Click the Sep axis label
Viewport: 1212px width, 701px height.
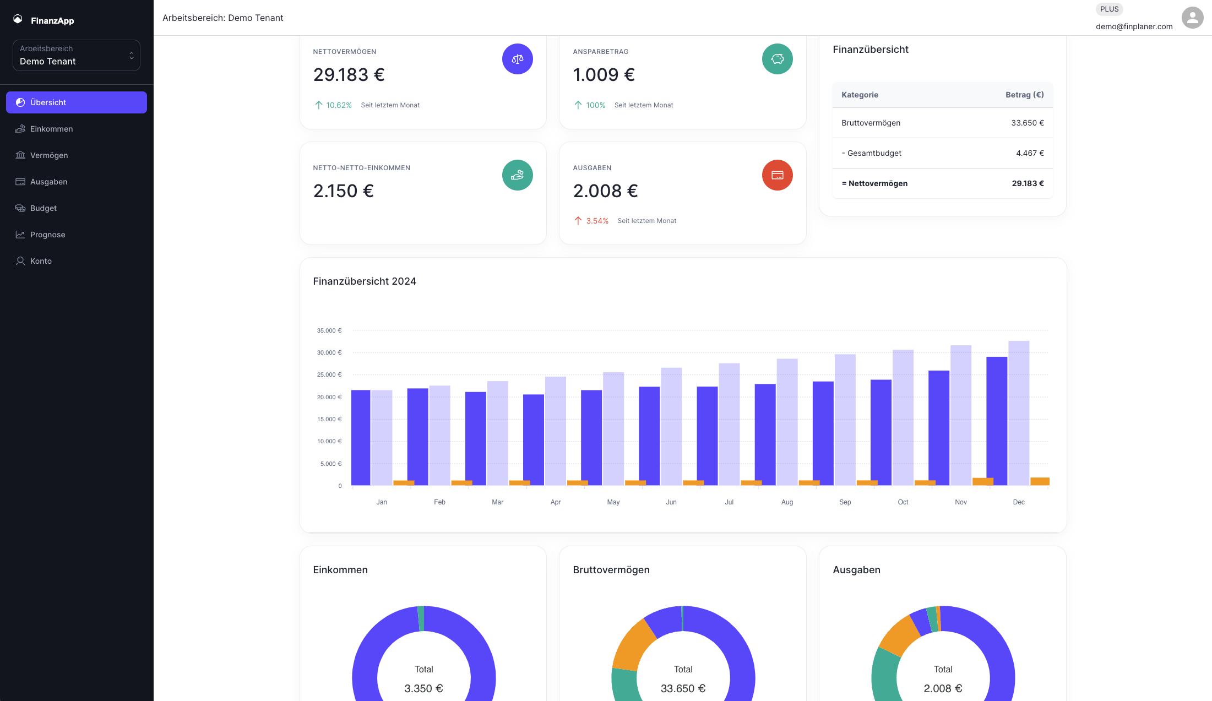point(845,502)
